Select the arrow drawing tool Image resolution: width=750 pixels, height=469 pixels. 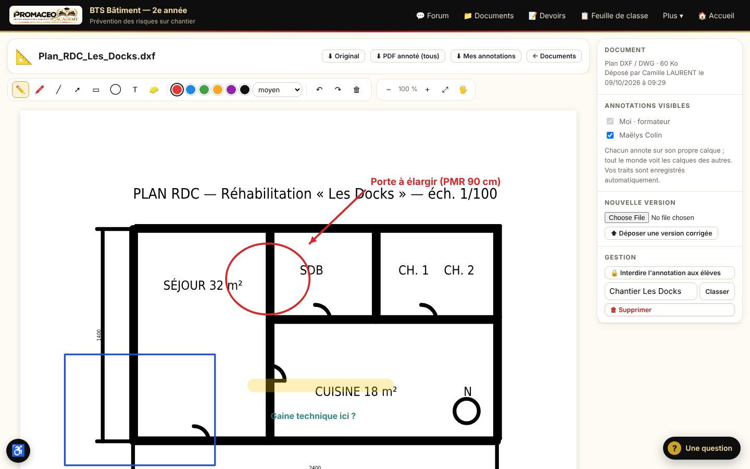(77, 90)
